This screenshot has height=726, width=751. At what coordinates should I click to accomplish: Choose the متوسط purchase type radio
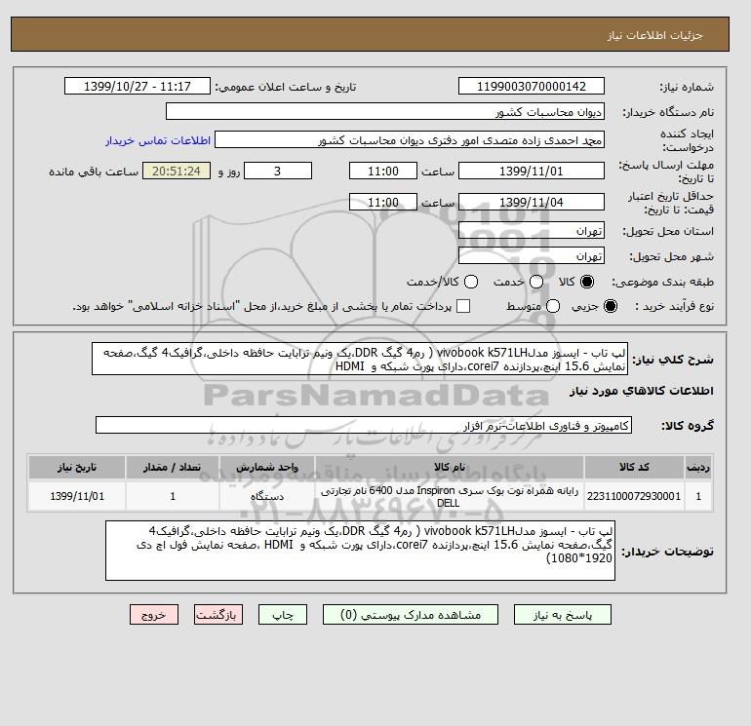(x=553, y=306)
